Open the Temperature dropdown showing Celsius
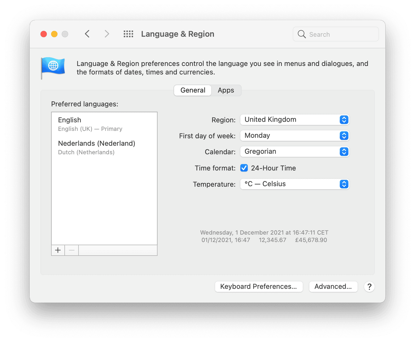 (294, 184)
